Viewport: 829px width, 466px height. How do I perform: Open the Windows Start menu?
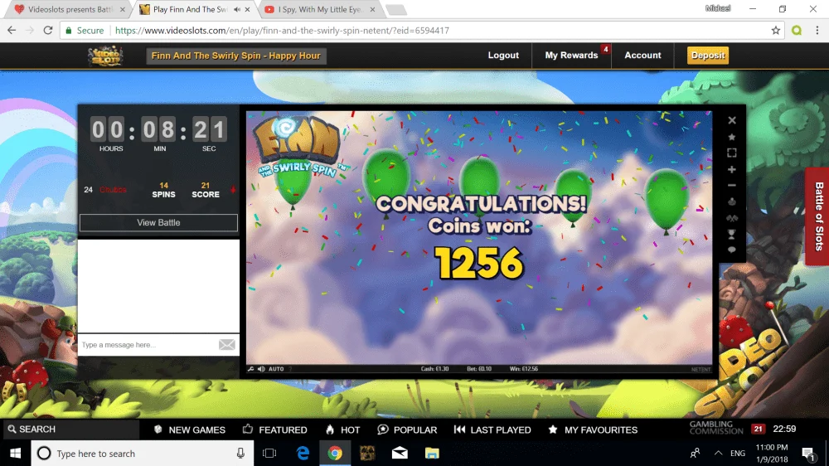pos(15,454)
